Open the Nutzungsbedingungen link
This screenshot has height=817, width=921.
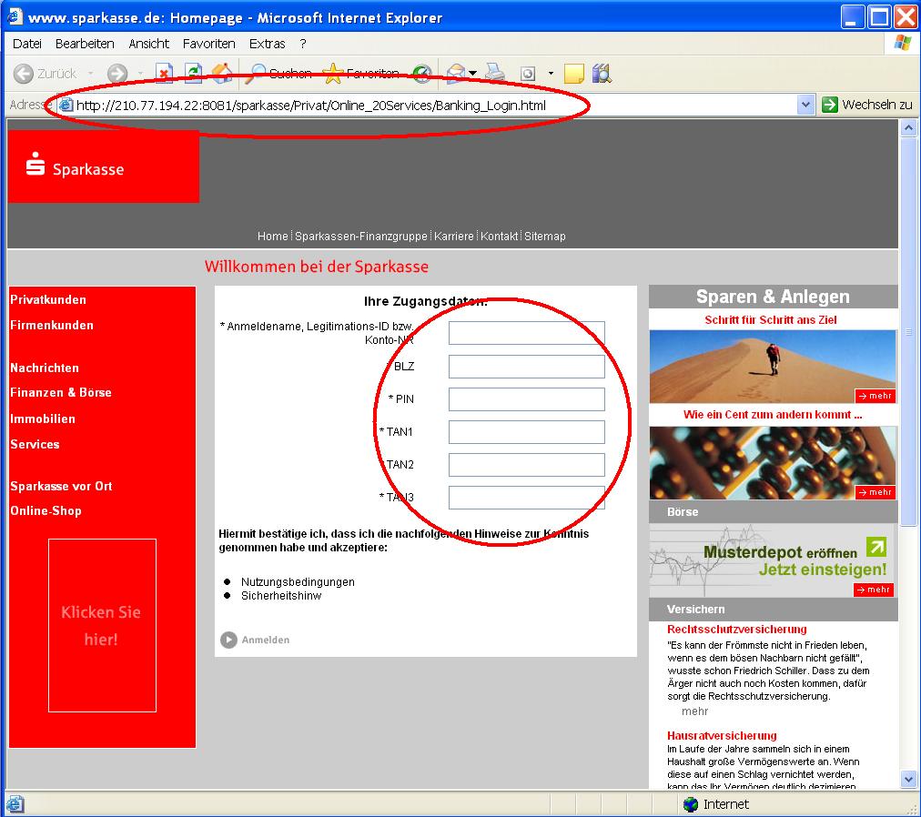click(298, 582)
